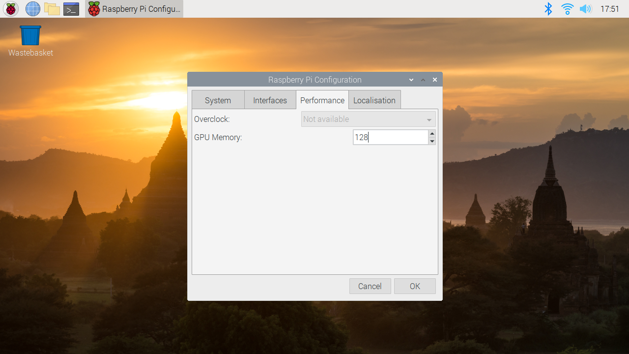This screenshot has height=354, width=629.
Task: Close the Raspberry Pi Configuration dialog
Action: click(435, 80)
